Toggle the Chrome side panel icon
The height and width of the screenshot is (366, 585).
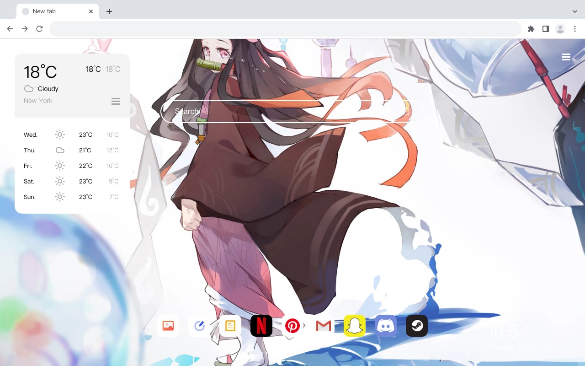545,29
